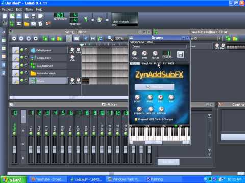Solo the Sample track
245x183 pixels.
click(x=26, y=57)
